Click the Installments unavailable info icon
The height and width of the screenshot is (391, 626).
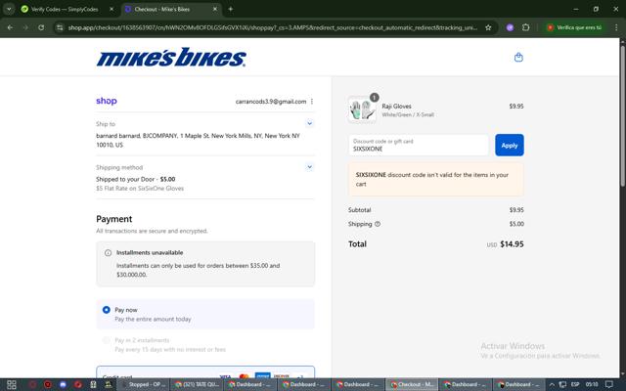[108, 252]
